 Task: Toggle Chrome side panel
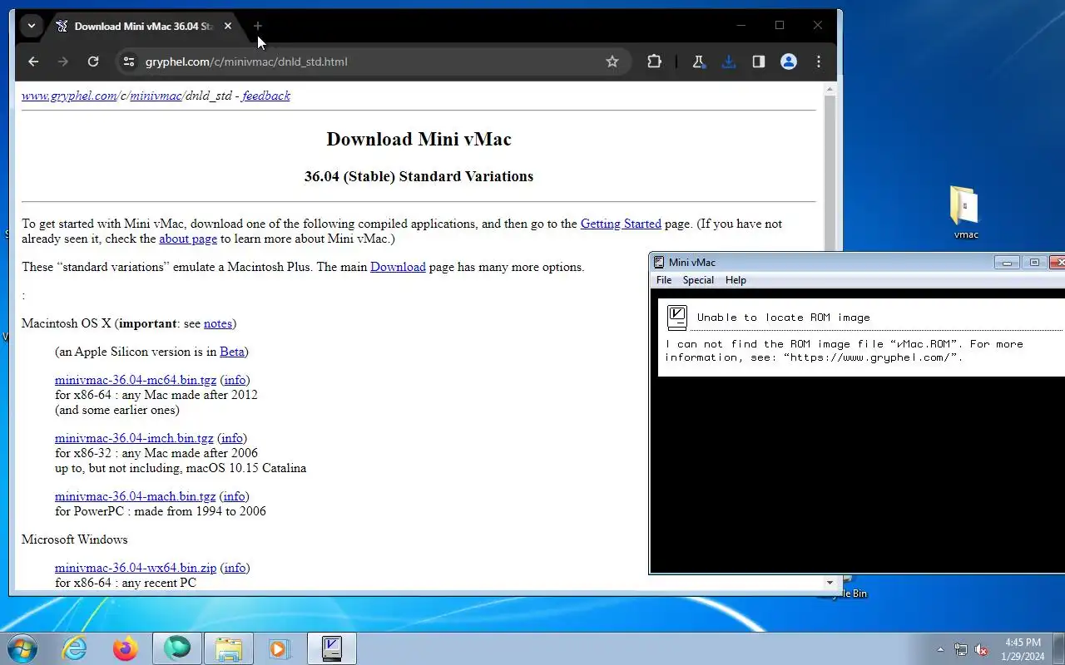click(759, 62)
